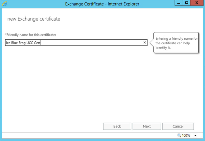Maximize the Exchange Certificate window
This screenshot has width=205, height=141.
187,3
